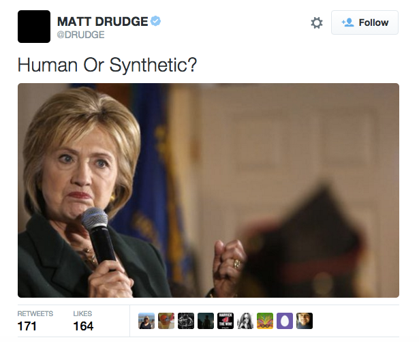419x342 pixels.
Task: Follow the @DRUDGE account
Action: pyautogui.click(x=364, y=22)
